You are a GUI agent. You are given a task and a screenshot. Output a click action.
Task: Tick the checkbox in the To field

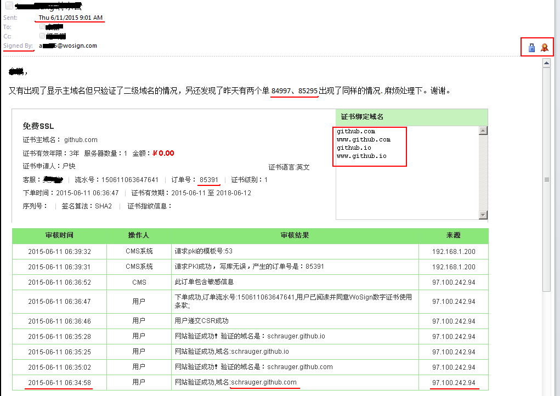click(x=42, y=26)
